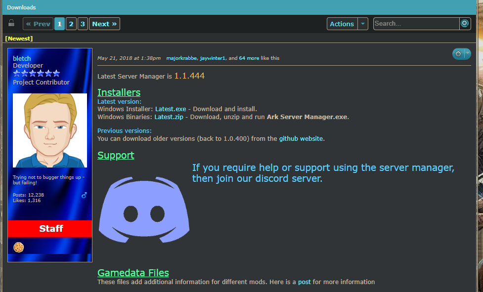
Task: Click Posts: 12,238 text
Action: pyautogui.click(x=28, y=195)
